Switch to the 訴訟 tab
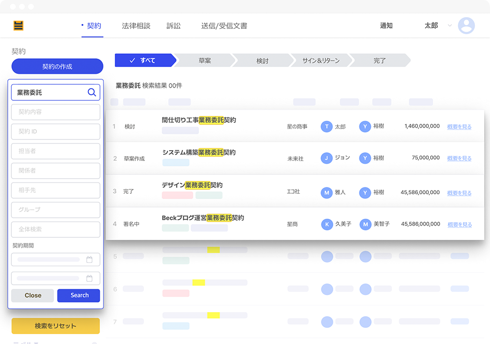Image resolution: width=490 pixels, height=344 pixels. 173,26
